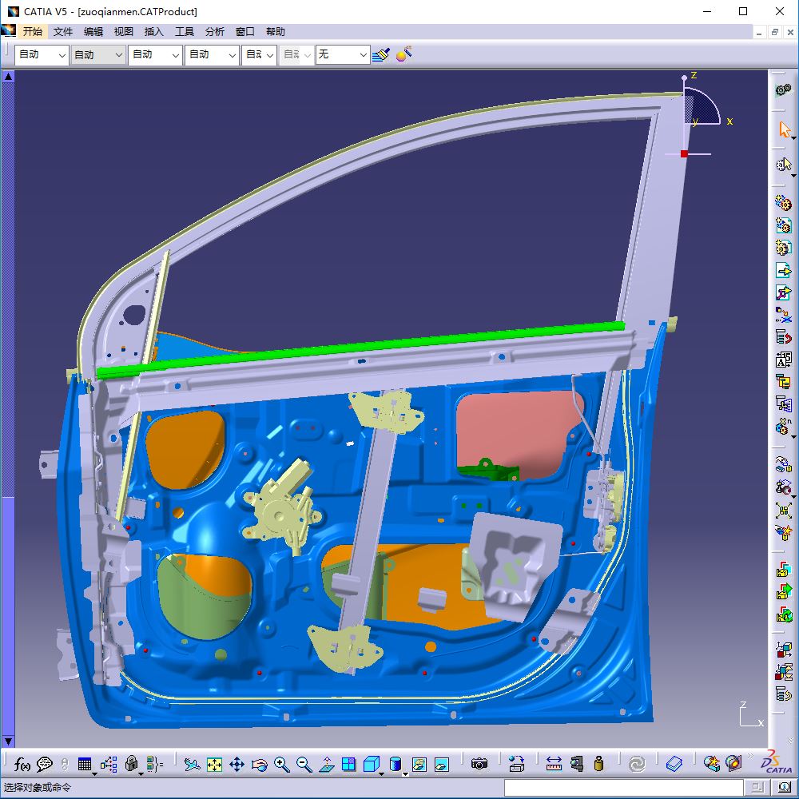Image resolution: width=799 pixels, height=799 pixels.
Task: Toggle Swap Visible Space
Action: pyautogui.click(x=441, y=765)
